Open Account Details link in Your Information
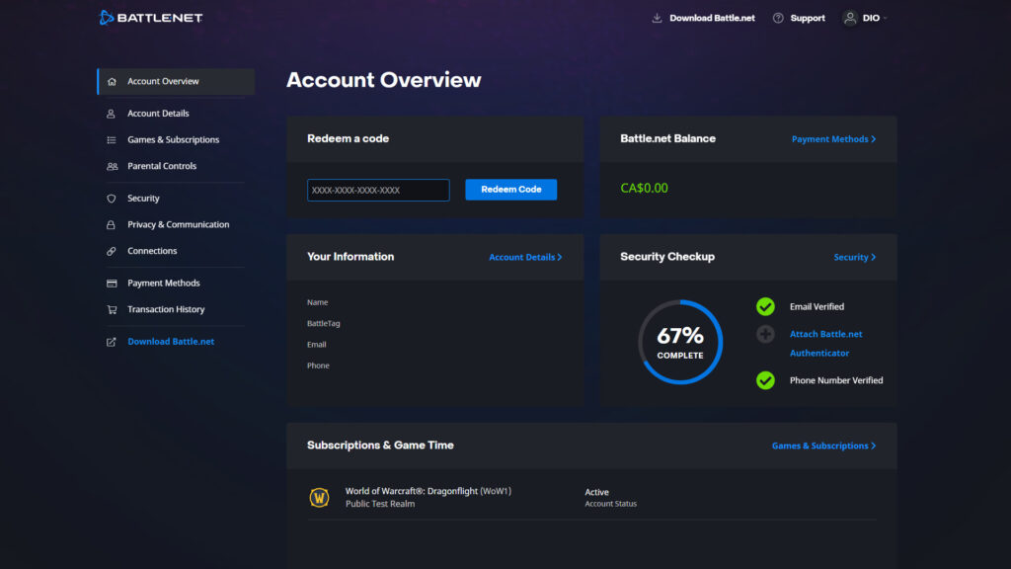The width and height of the screenshot is (1011, 569). click(525, 257)
